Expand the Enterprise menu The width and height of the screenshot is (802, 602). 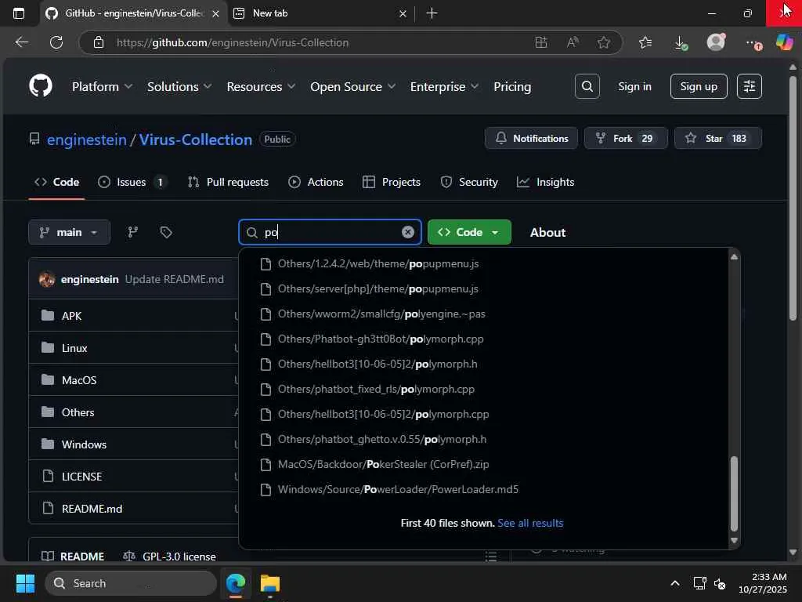click(x=444, y=86)
